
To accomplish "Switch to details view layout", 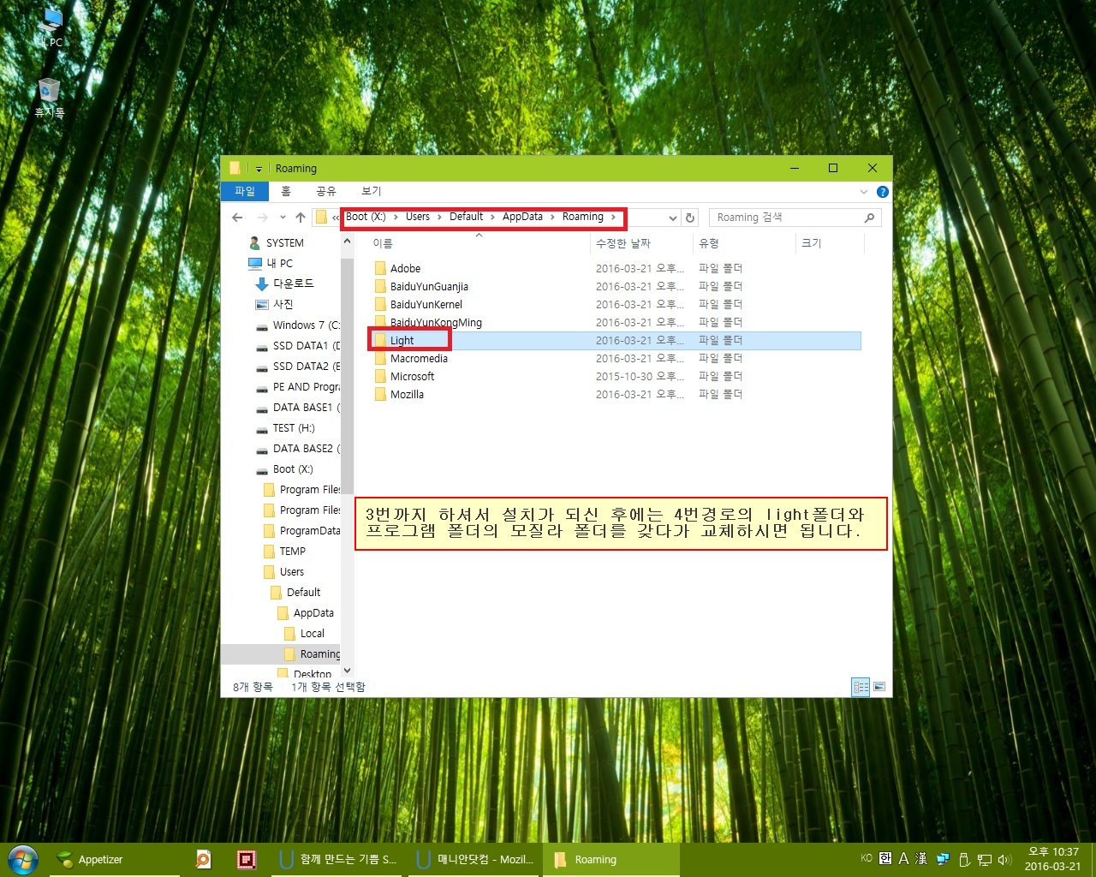I will tap(861, 687).
